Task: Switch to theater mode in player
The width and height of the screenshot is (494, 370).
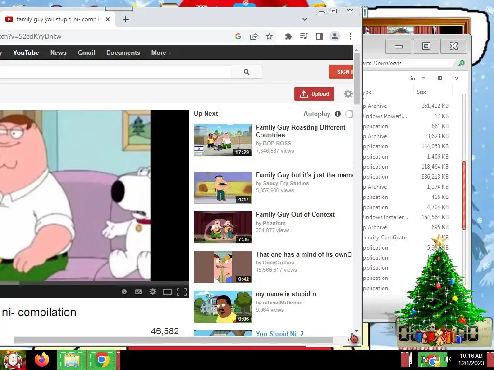Action: tap(167, 292)
